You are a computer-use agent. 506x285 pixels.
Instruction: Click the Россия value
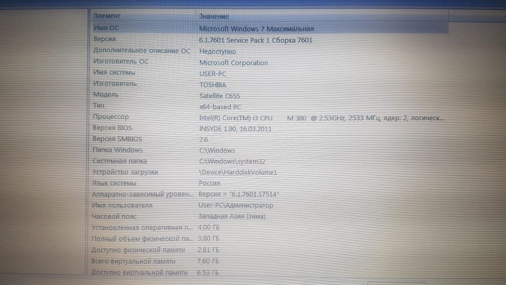[x=209, y=183]
